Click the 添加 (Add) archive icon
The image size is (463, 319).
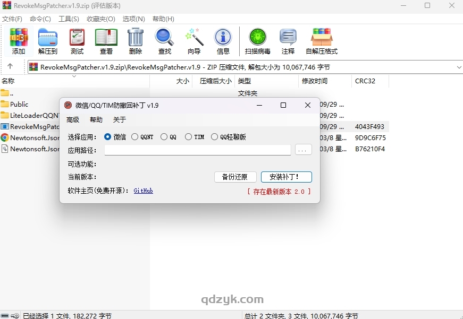tap(18, 41)
